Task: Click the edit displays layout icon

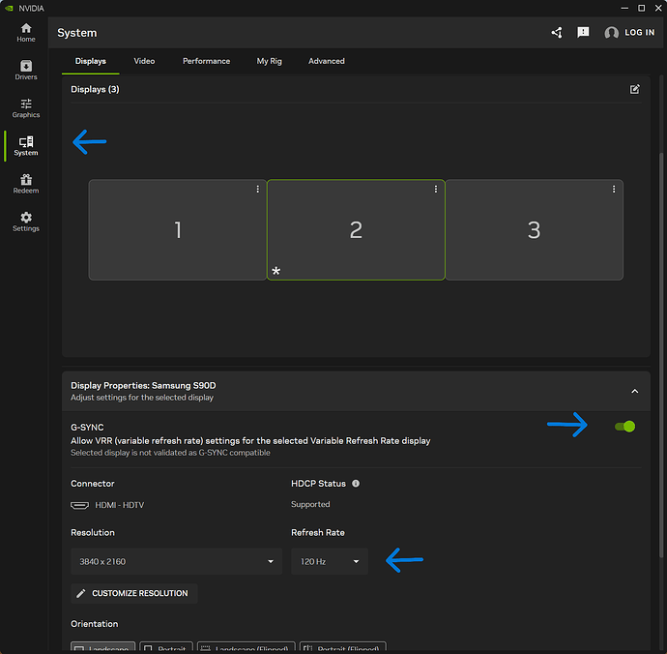Action: pyautogui.click(x=635, y=89)
